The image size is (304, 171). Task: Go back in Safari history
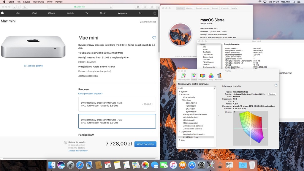pos(14,7)
